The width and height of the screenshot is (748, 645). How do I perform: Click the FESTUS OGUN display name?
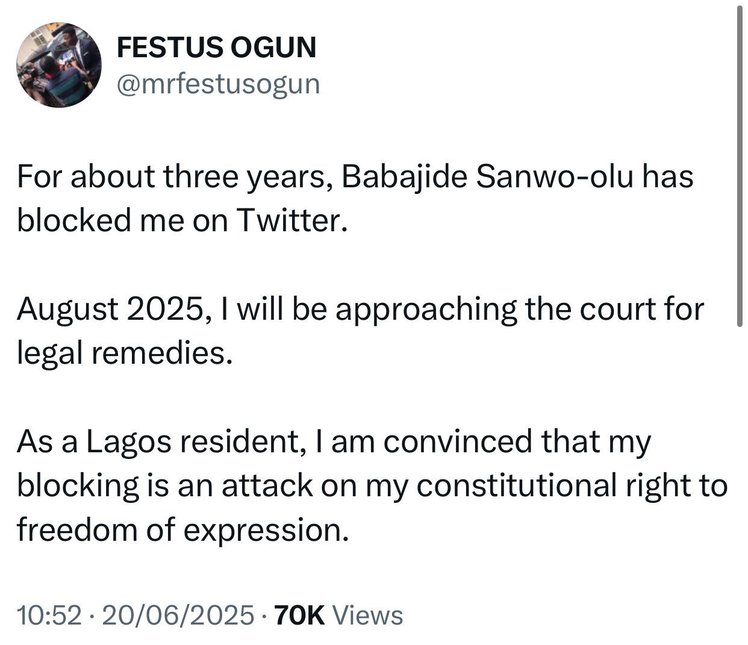point(216,47)
